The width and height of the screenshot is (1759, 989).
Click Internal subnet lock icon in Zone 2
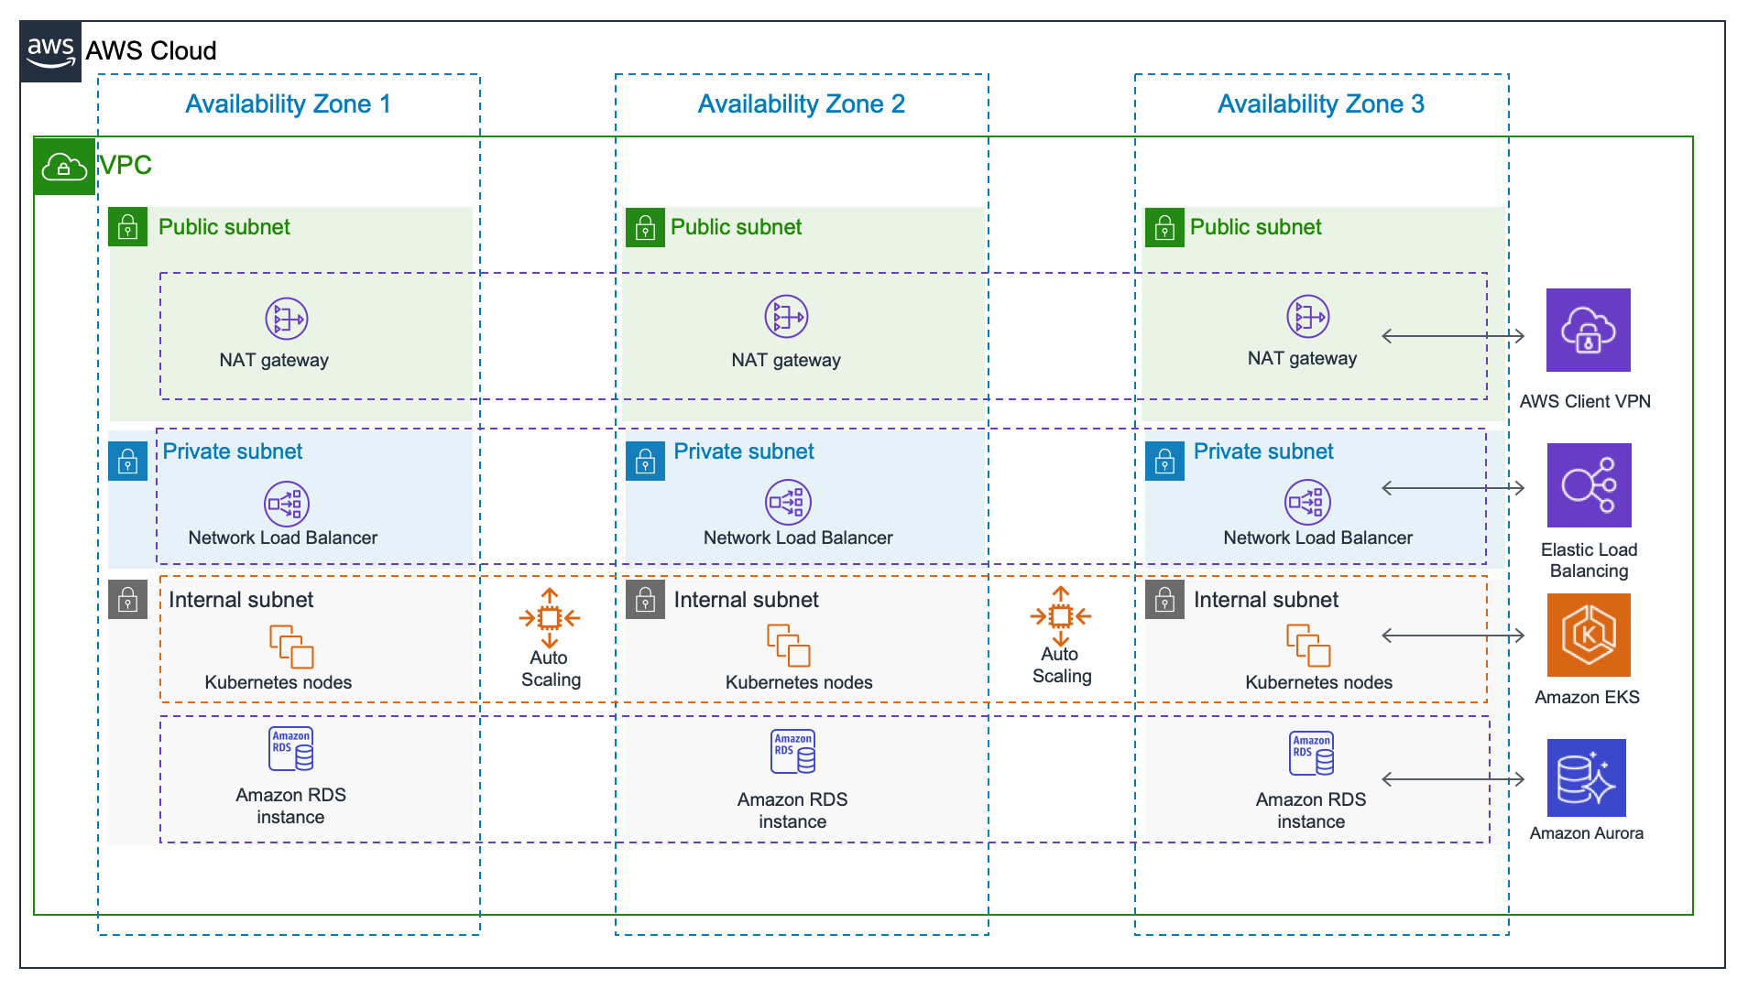pyautogui.click(x=645, y=600)
